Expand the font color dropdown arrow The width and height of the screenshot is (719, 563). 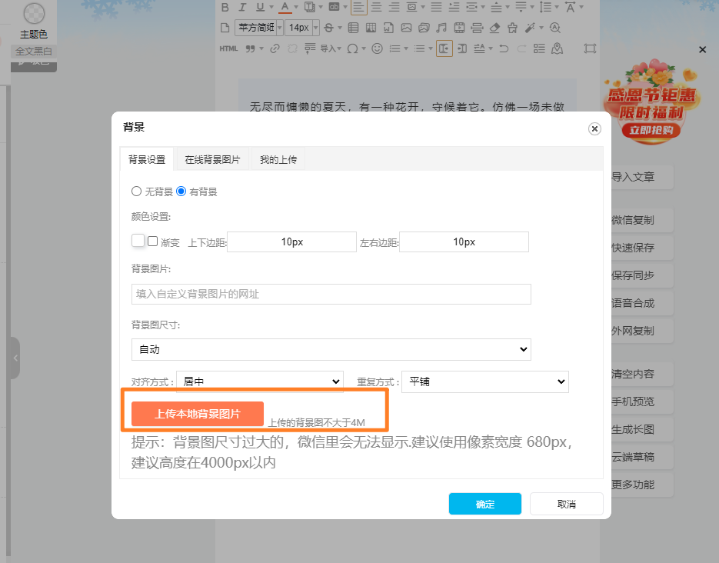(x=296, y=8)
